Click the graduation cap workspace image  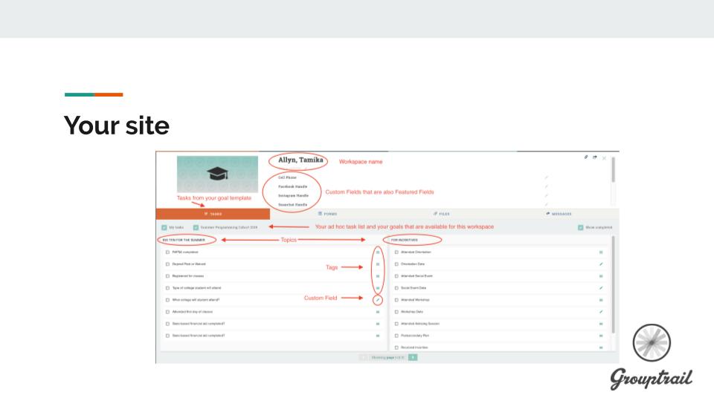tap(217, 175)
